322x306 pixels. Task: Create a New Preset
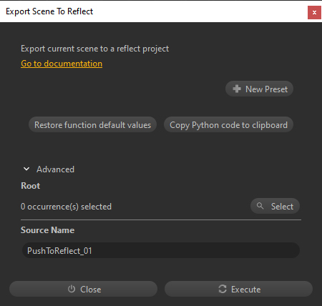[x=259, y=89]
